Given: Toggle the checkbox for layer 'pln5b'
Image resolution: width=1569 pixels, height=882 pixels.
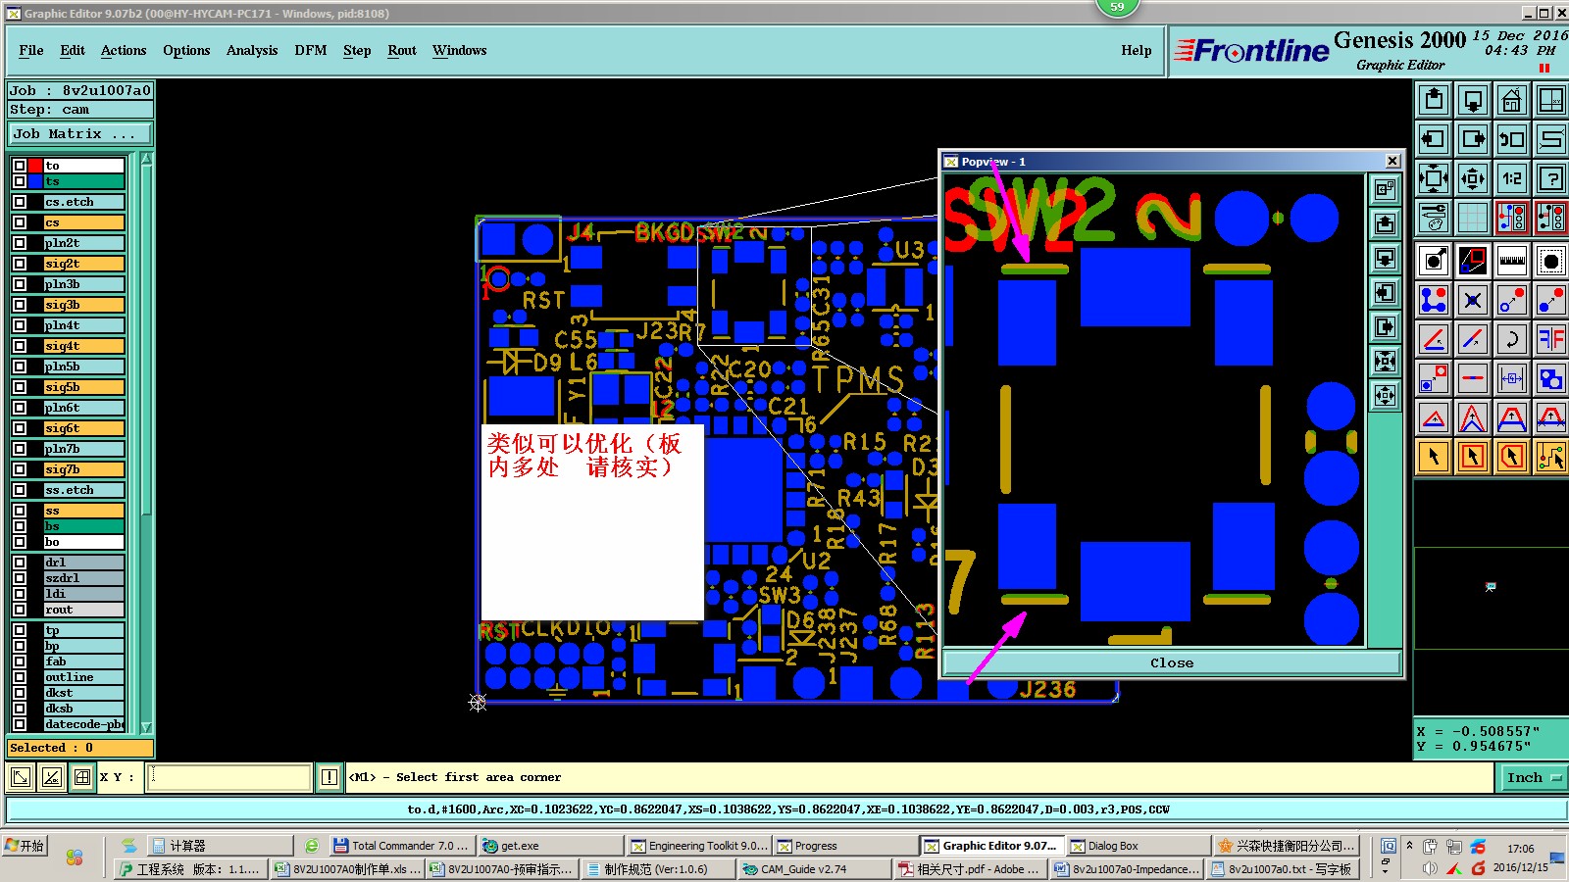Looking at the screenshot, I should [20, 367].
